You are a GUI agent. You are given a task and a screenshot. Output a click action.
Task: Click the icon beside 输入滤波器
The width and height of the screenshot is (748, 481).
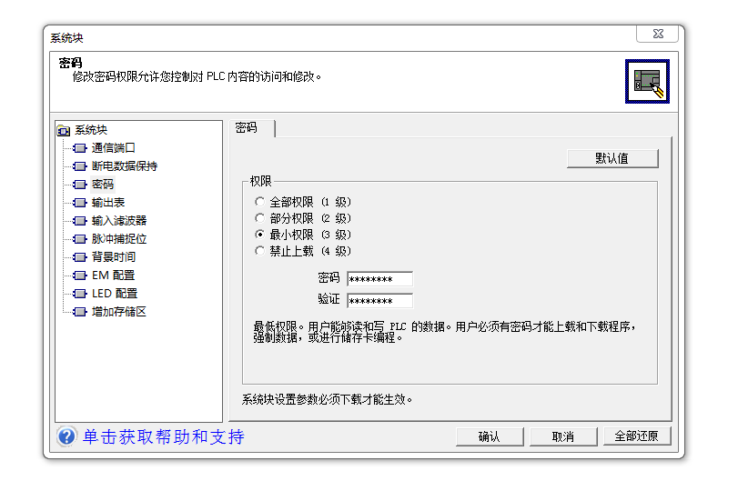pyautogui.click(x=80, y=221)
